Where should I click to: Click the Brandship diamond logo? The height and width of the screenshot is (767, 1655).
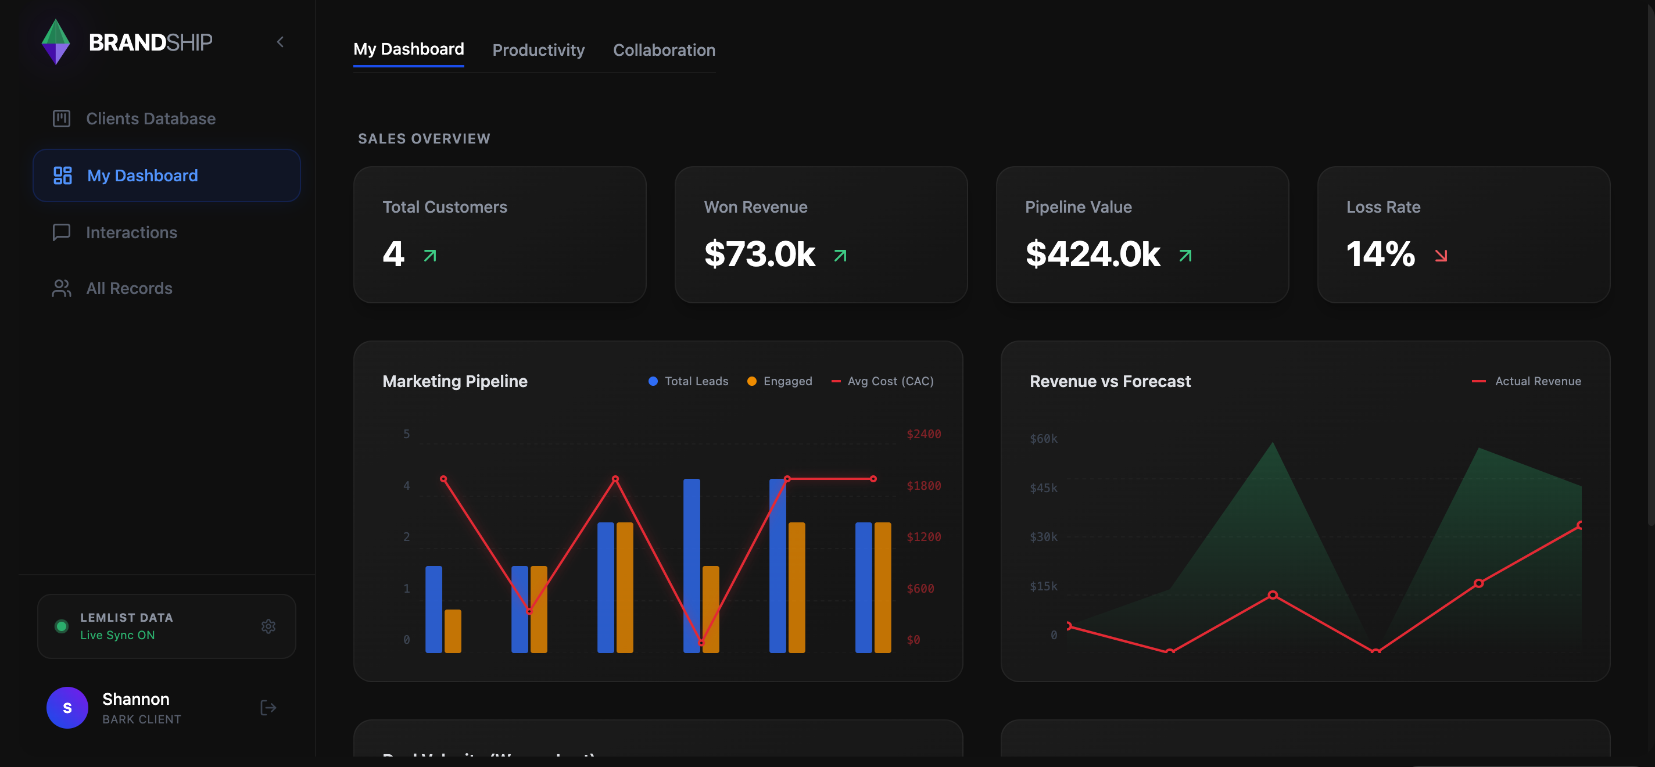56,41
